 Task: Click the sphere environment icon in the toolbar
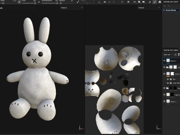pyautogui.click(x=139, y=2)
